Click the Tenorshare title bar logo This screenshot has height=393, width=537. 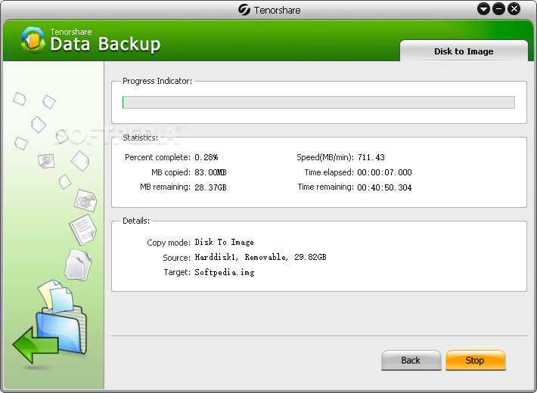click(244, 10)
